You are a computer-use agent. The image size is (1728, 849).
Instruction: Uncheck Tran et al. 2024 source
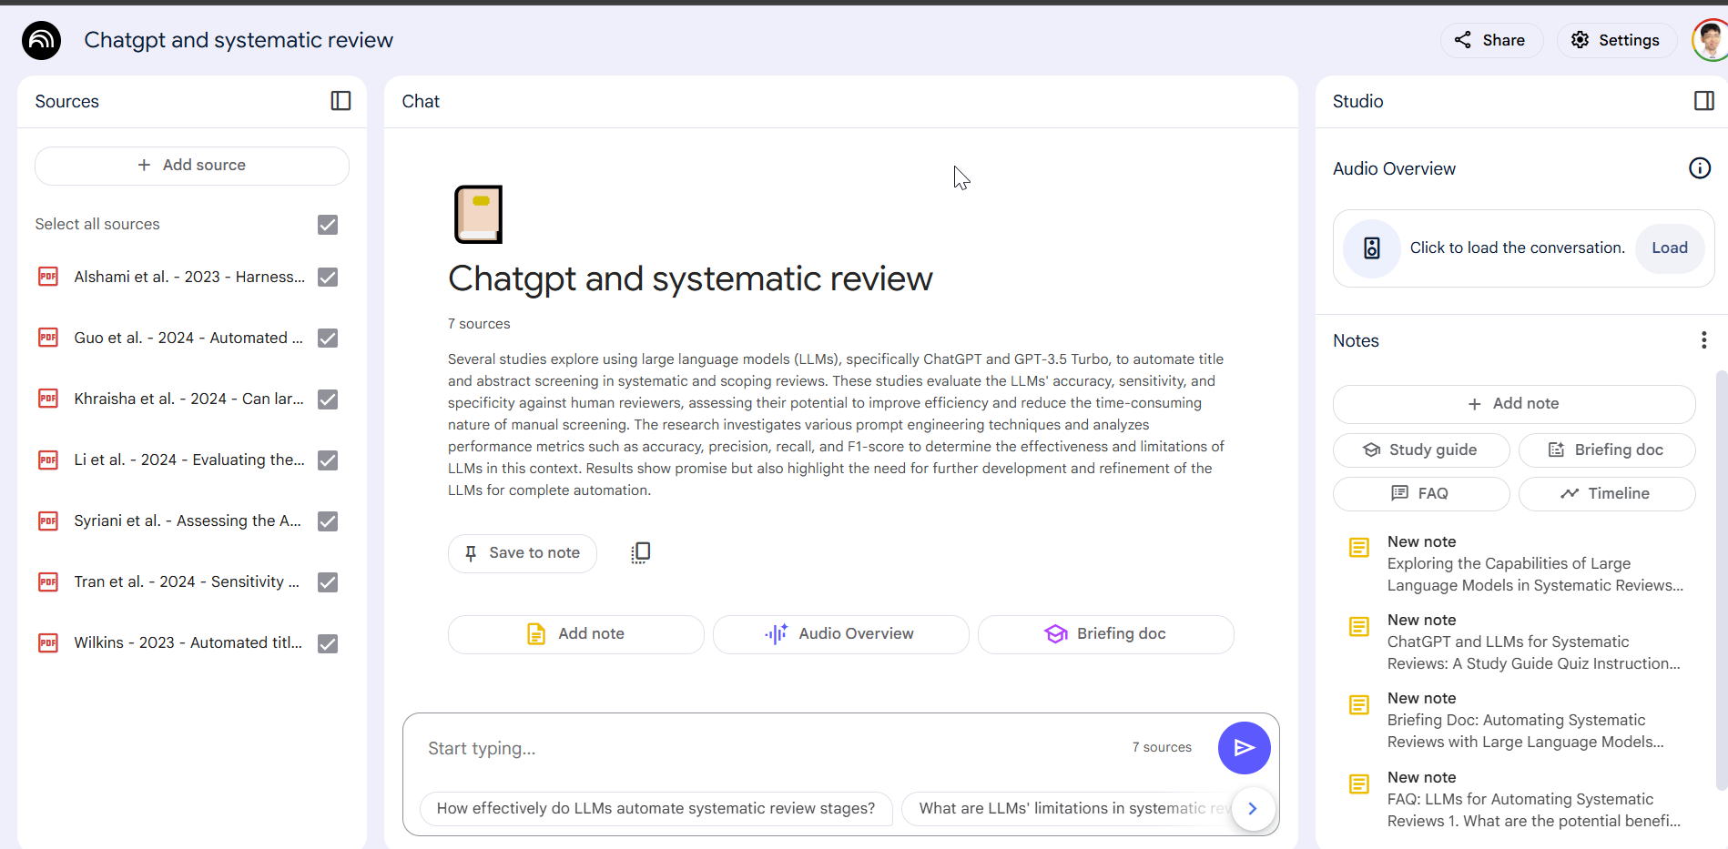tap(328, 581)
